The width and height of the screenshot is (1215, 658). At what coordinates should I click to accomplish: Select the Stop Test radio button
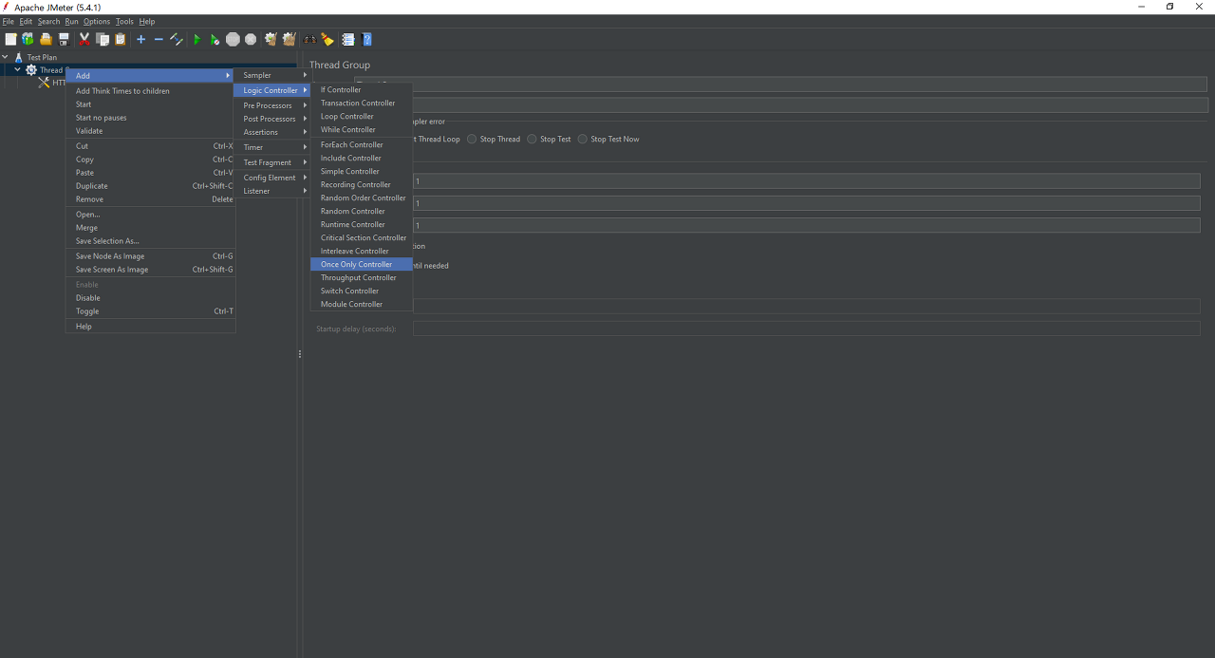532,139
